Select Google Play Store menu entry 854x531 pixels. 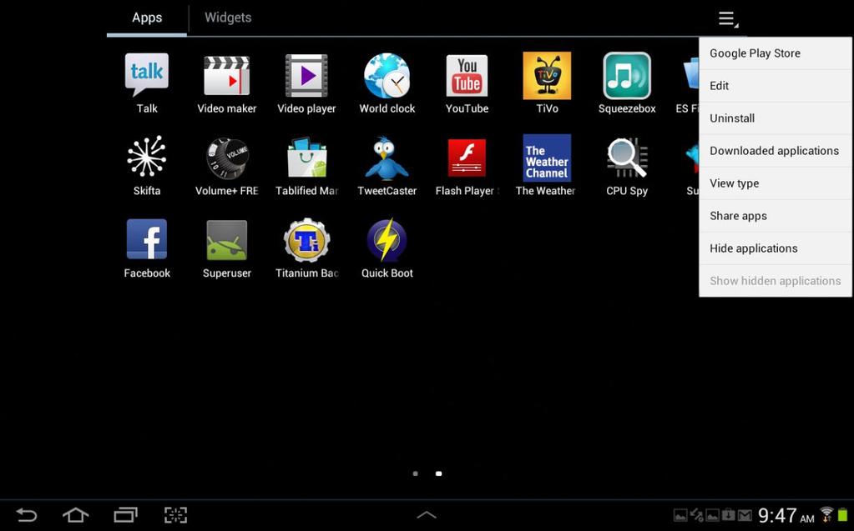[775, 53]
